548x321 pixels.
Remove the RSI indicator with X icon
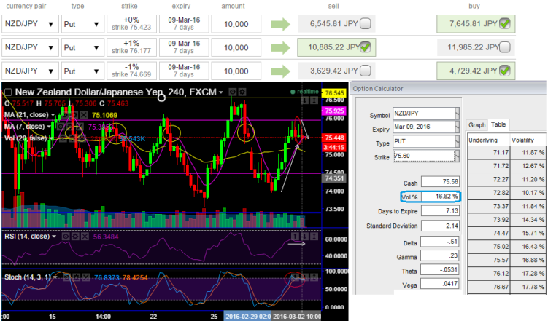coord(85,237)
